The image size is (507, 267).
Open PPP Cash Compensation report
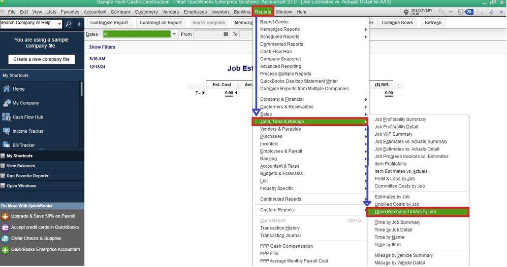tap(287, 246)
